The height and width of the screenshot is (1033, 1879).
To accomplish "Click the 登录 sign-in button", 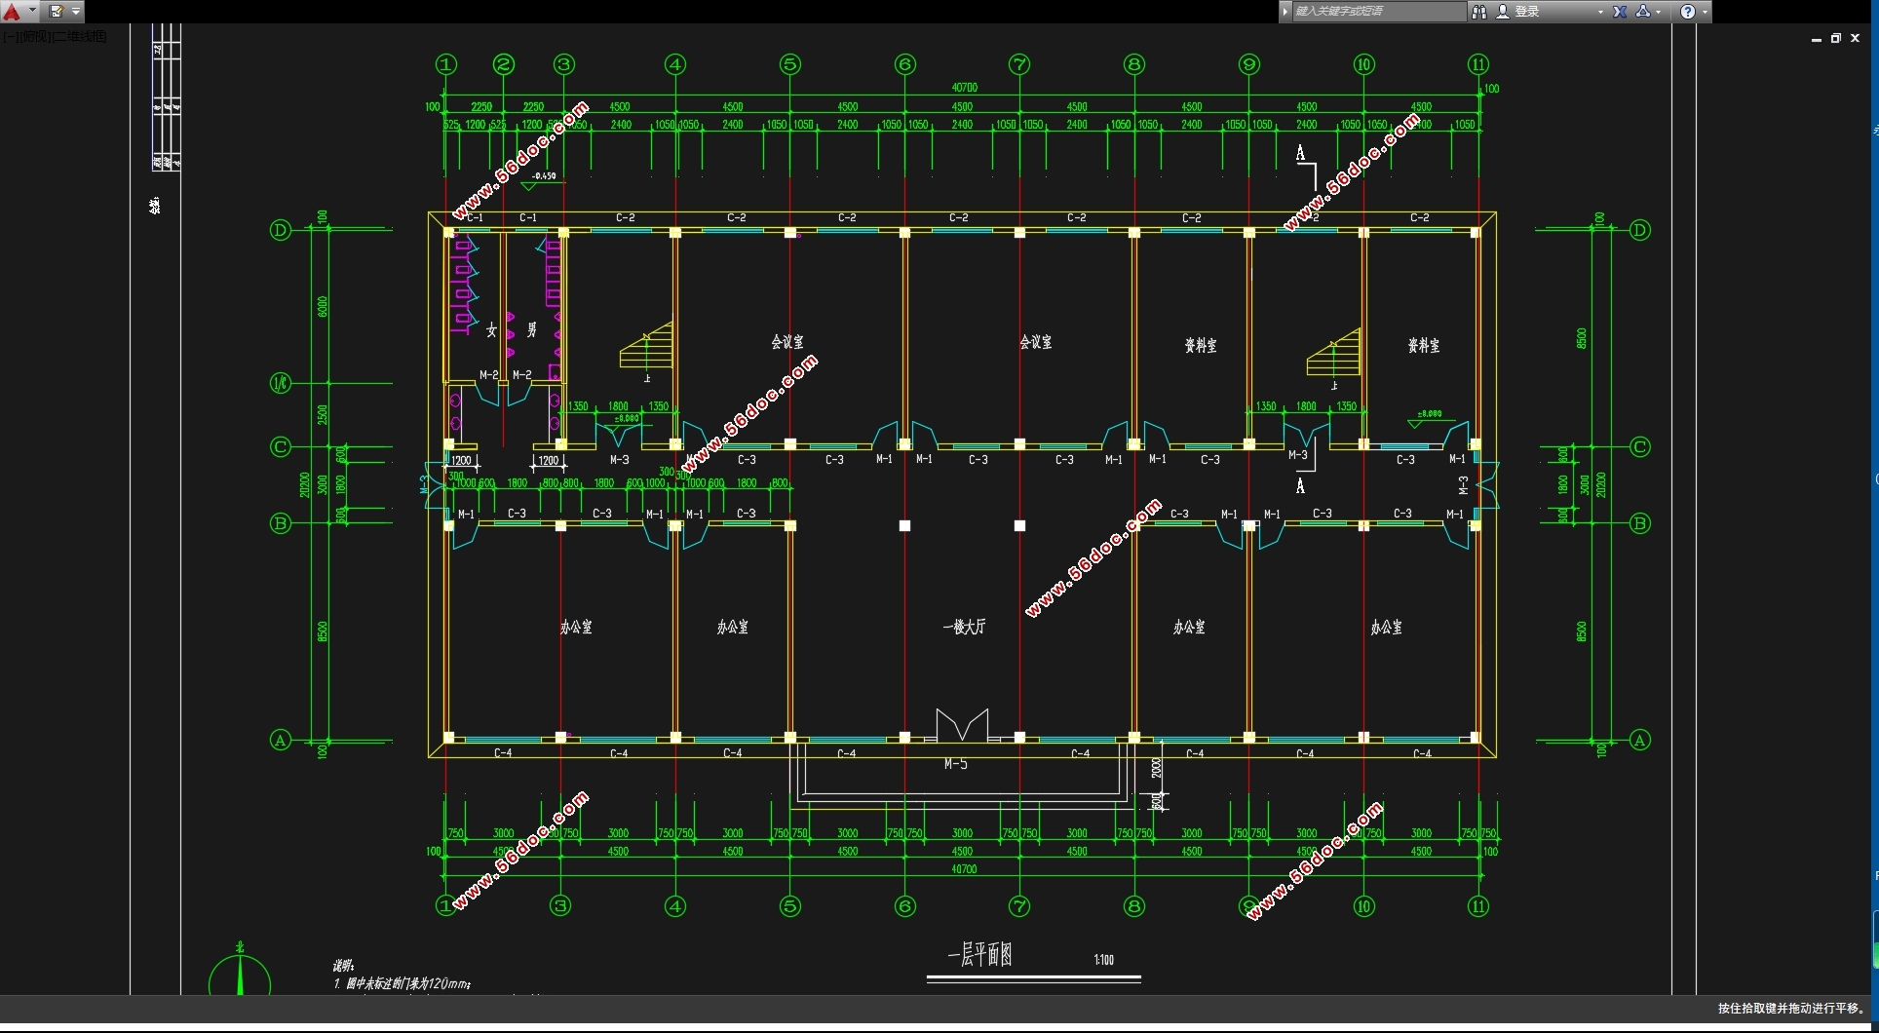I will tap(1527, 12).
